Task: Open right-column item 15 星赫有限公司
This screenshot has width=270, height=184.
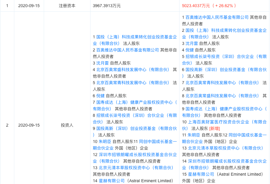Action: [201, 174]
